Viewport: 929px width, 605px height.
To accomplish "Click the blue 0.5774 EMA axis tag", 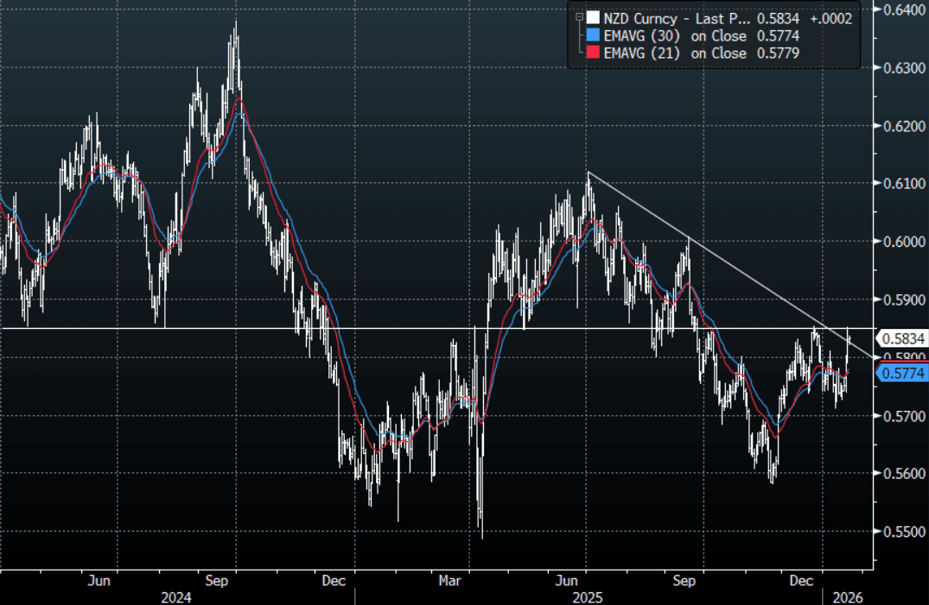I will [901, 373].
